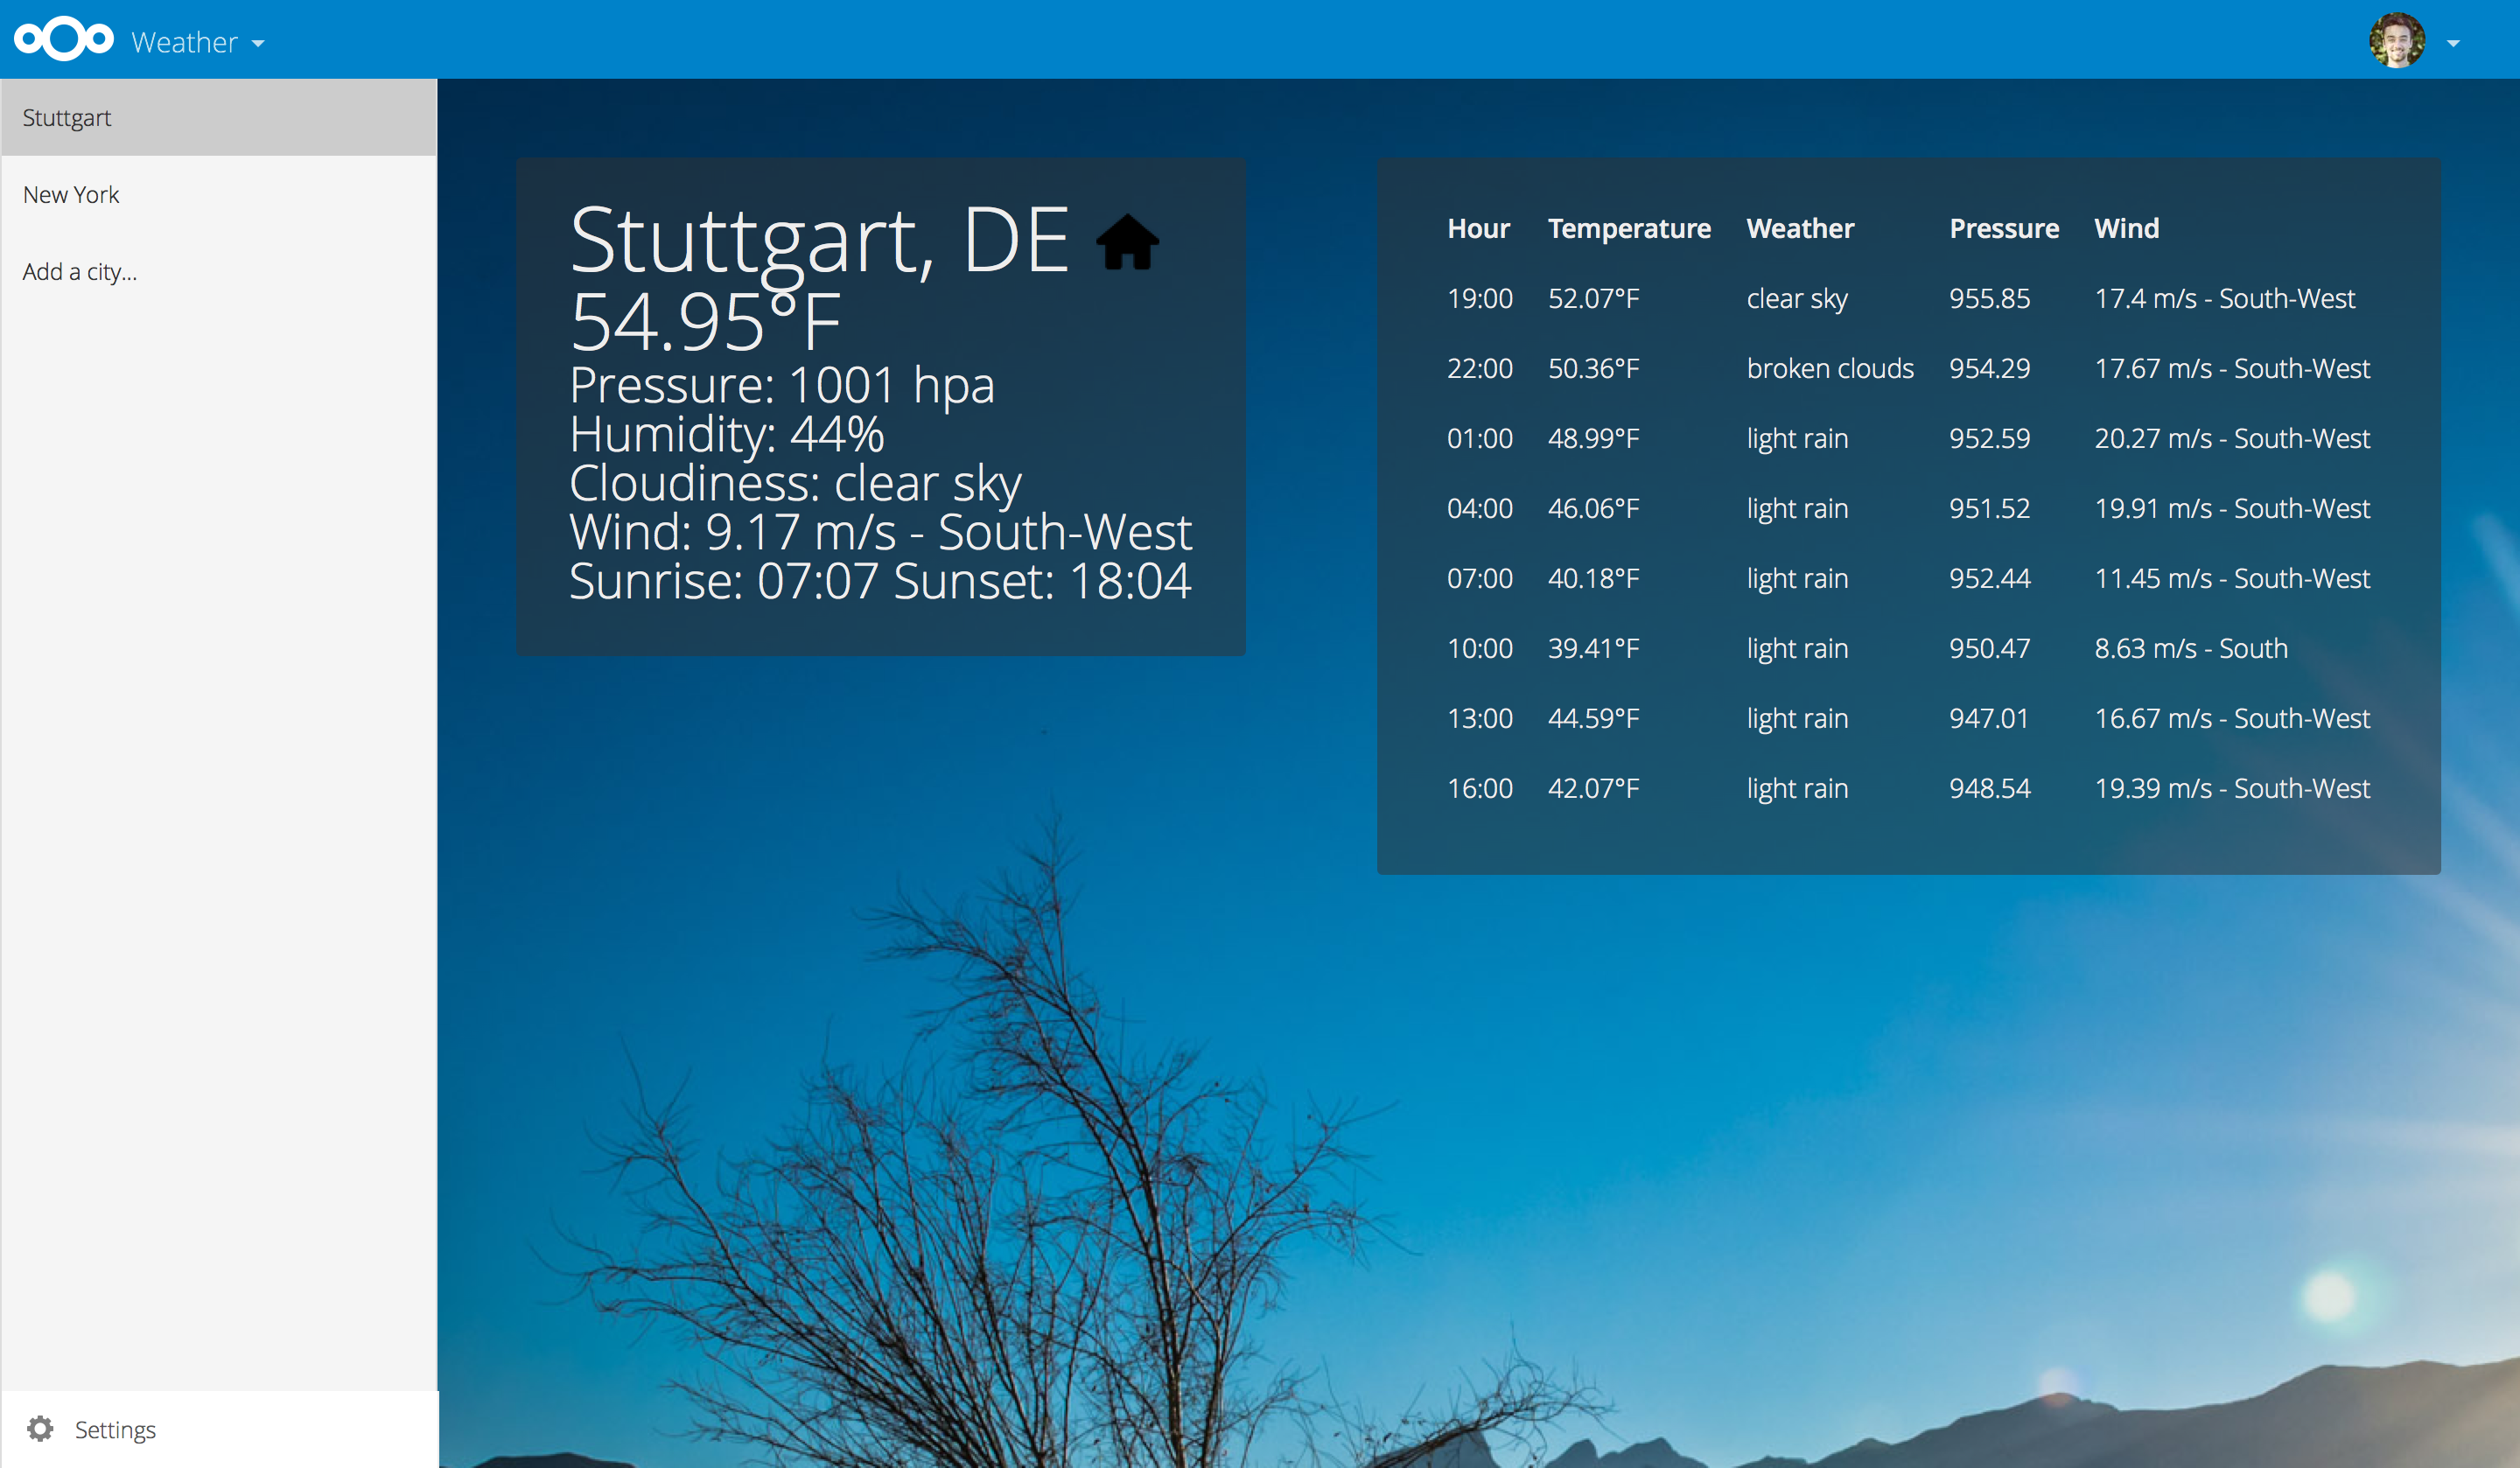Open the user account dropdown arrow
The height and width of the screenshot is (1468, 2520).
tap(2453, 43)
